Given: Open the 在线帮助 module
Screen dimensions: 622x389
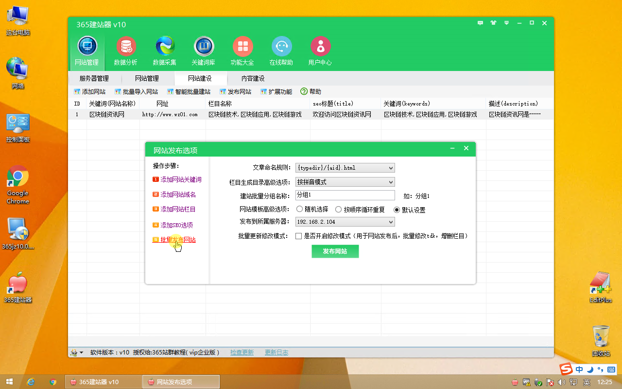Looking at the screenshot, I should (x=281, y=51).
